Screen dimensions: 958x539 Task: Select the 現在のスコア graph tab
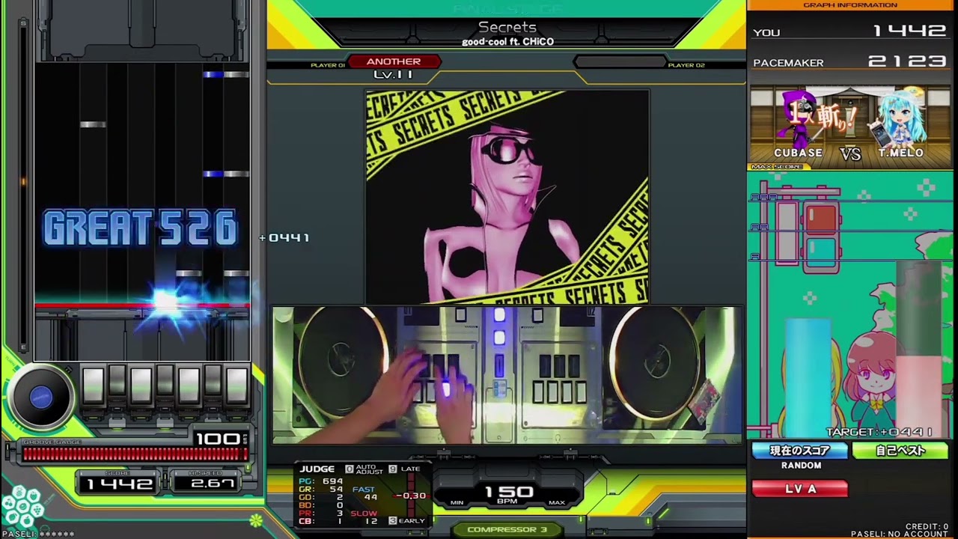click(800, 451)
